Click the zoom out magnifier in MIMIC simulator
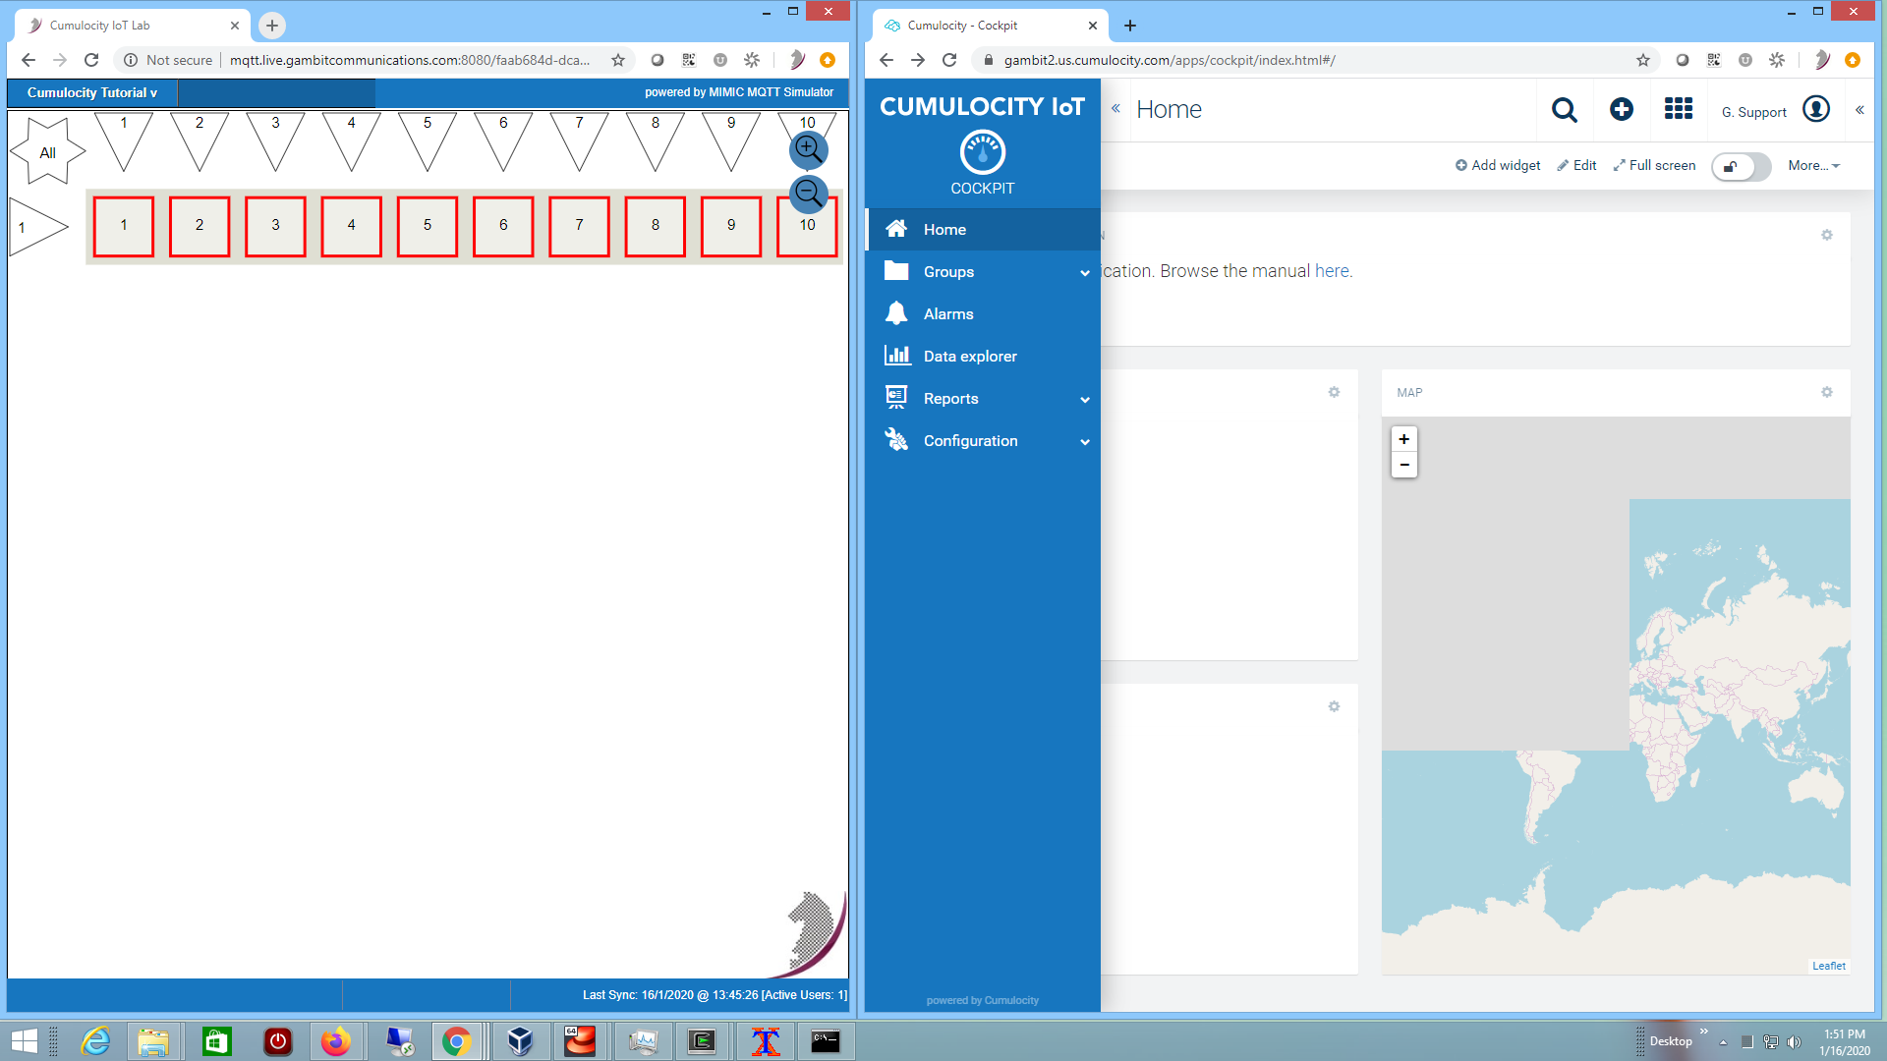1887x1061 pixels. click(809, 194)
